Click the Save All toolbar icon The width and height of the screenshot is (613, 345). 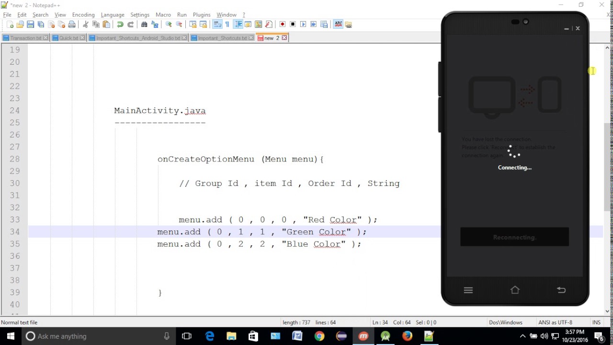(x=41, y=24)
